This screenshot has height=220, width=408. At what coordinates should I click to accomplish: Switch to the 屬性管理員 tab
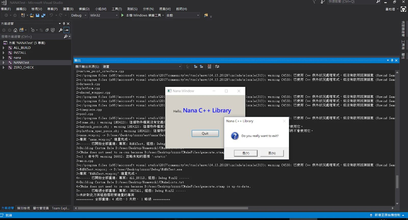pyautogui.click(x=41, y=208)
